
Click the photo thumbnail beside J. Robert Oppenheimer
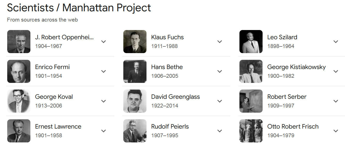[19, 42]
